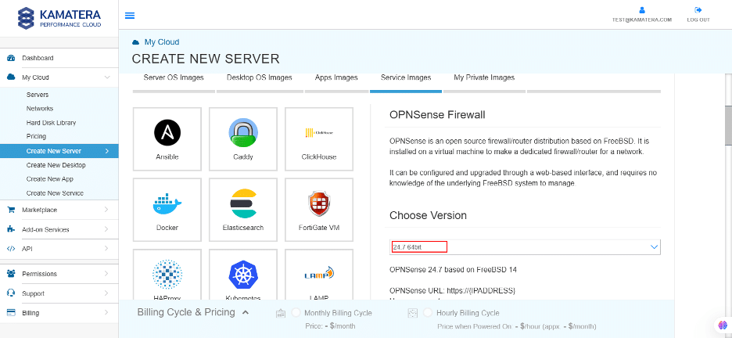
Task: Click the cloud icon beside the My Cloud breadcrumb
Action: tap(136, 42)
